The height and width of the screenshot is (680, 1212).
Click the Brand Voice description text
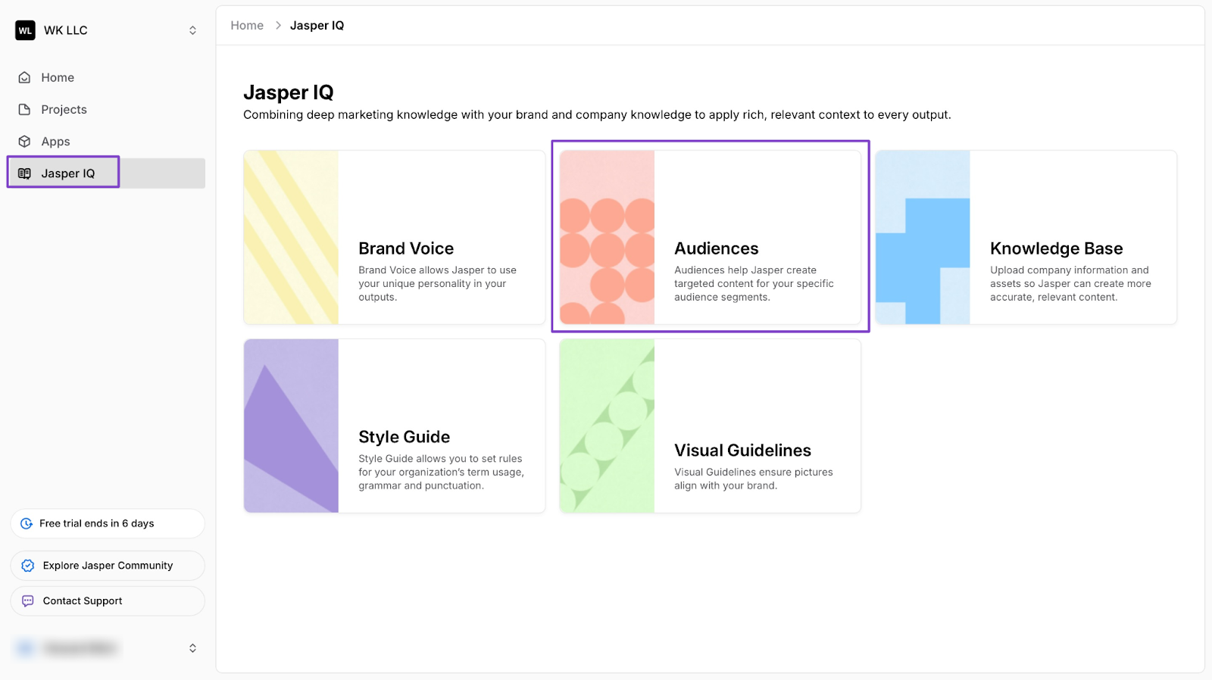(437, 284)
